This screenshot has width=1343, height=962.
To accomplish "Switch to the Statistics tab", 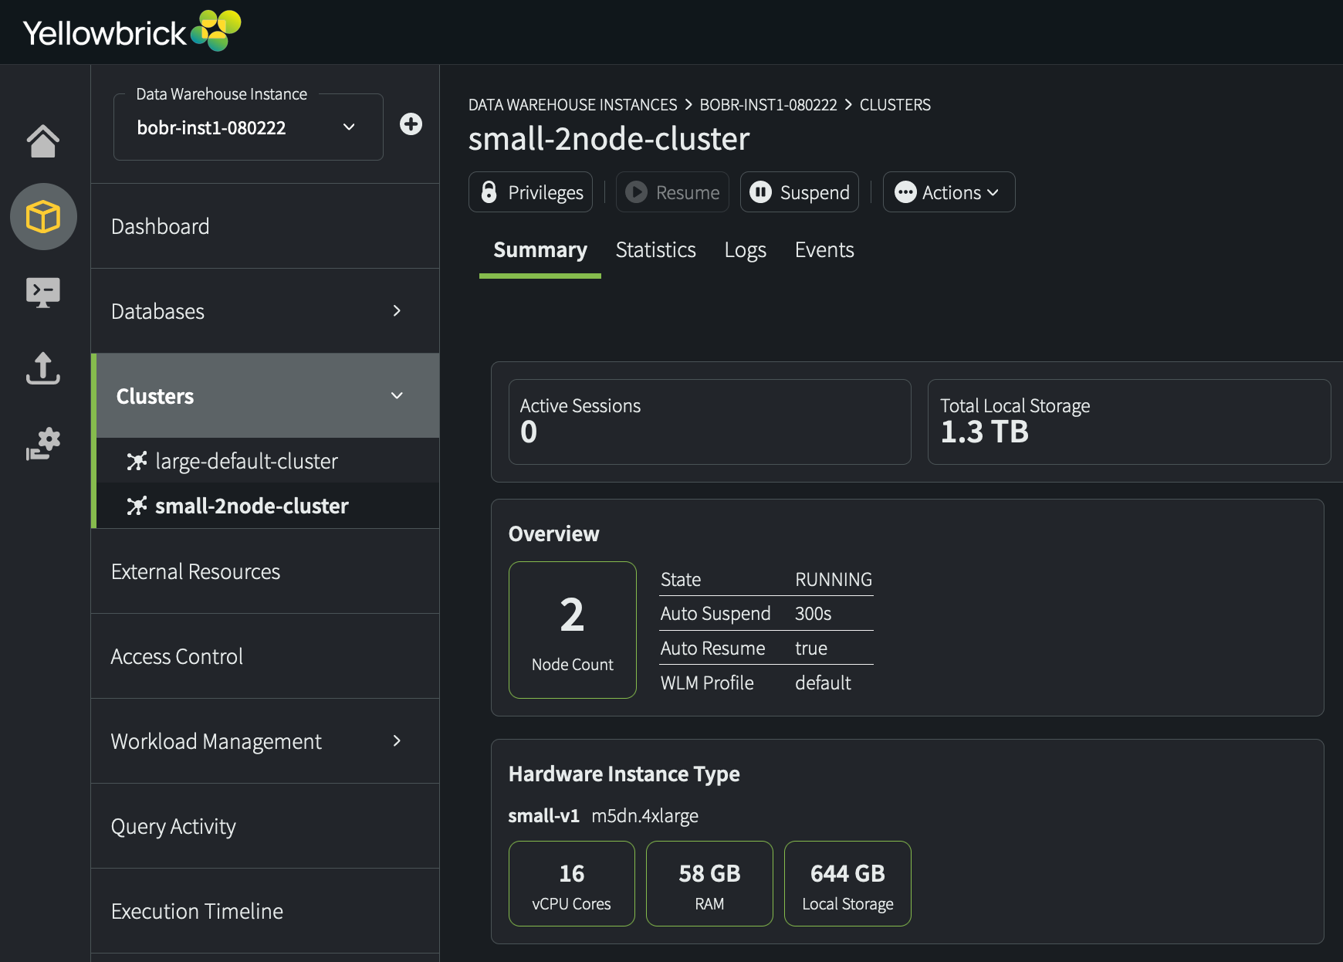I will pos(656,250).
